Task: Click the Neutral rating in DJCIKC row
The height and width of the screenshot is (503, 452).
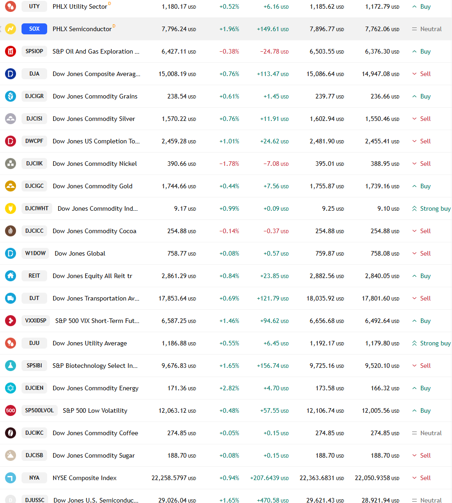Action: click(427, 433)
